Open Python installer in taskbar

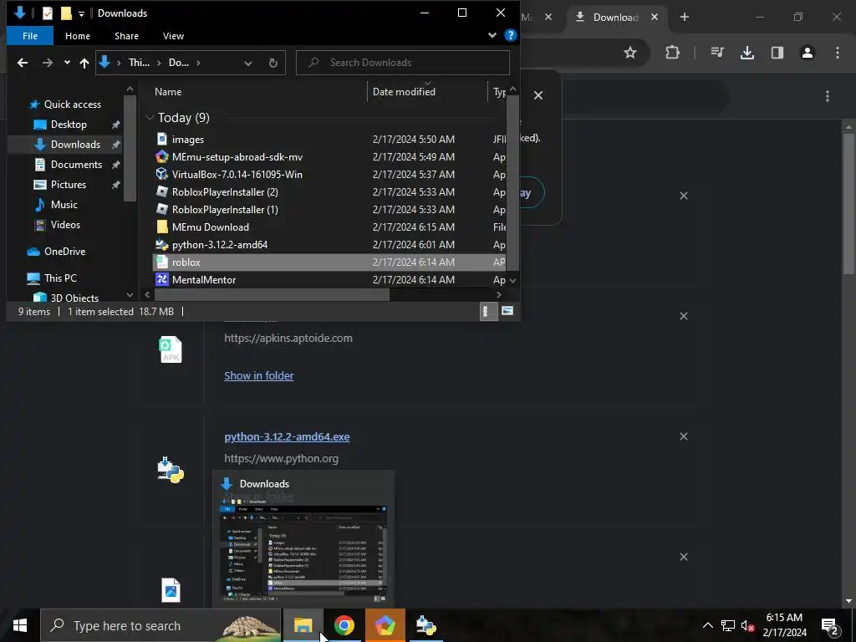(x=425, y=625)
